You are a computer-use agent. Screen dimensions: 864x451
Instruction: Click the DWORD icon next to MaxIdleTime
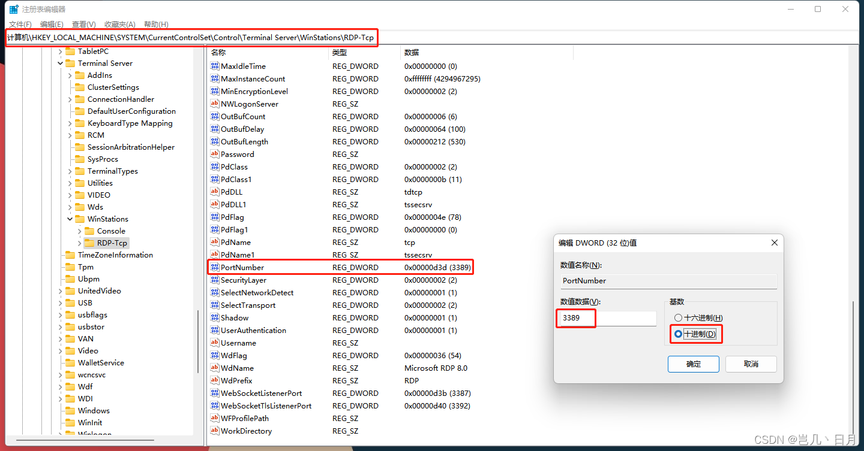(x=215, y=66)
